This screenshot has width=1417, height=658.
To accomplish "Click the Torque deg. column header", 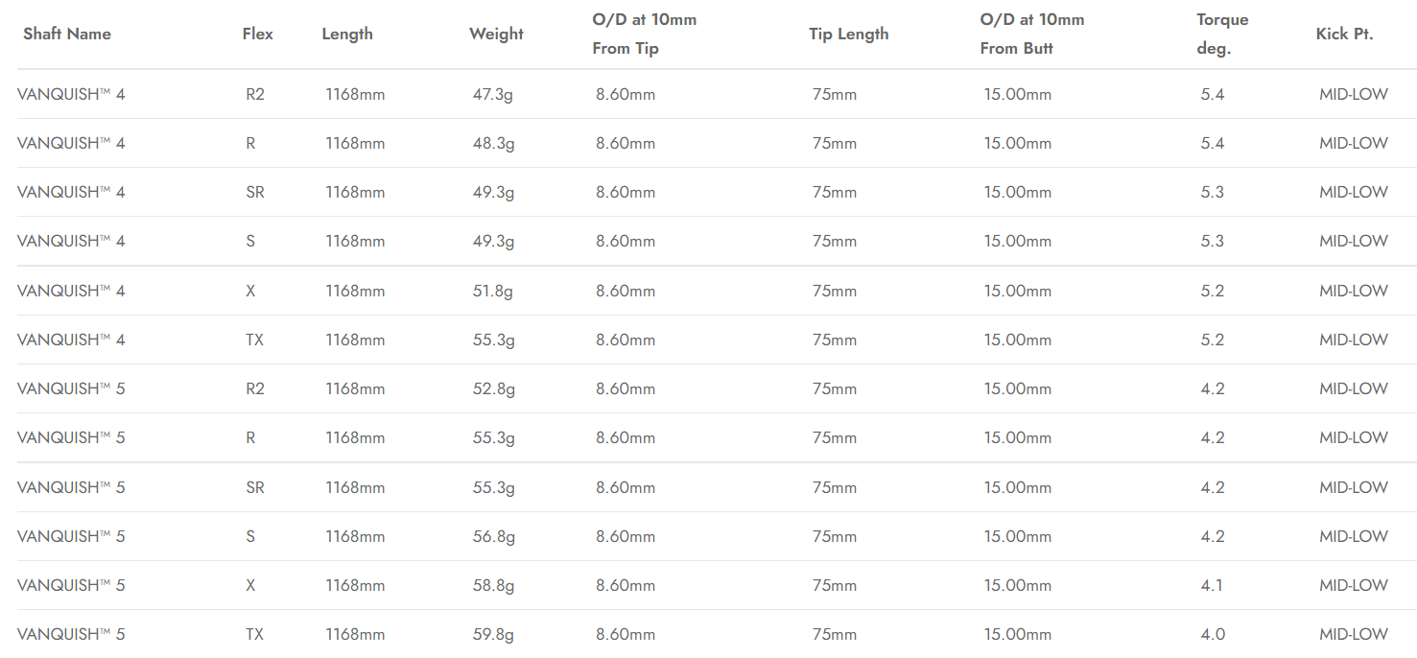I will coord(1222,34).
